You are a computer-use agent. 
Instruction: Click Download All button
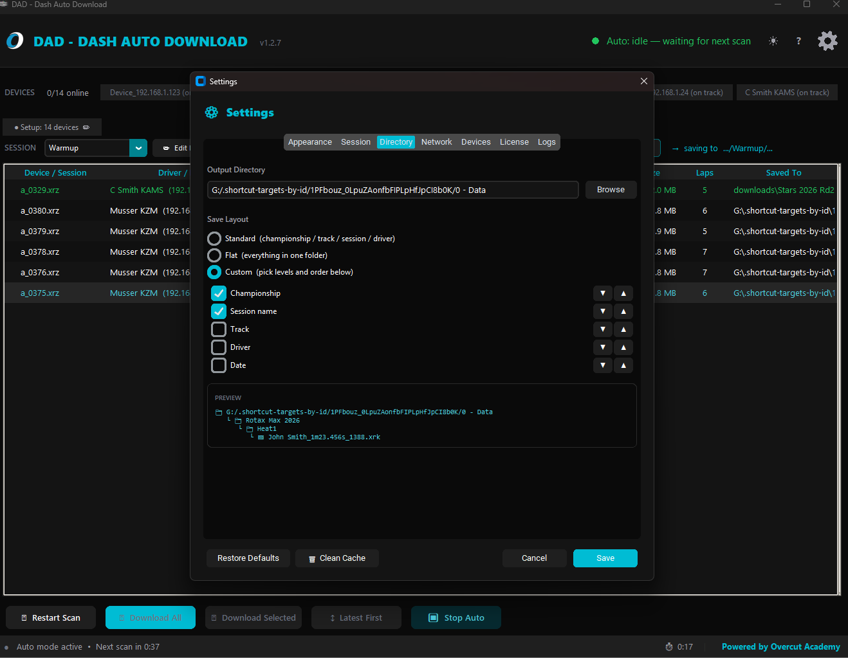(x=151, y=617)
